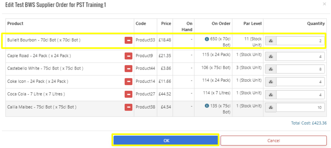This screenshot has width=331, height=148.
Task: Remove Caple Road with red minus icon
Action: pyautogui.click(x=128, y=56)
